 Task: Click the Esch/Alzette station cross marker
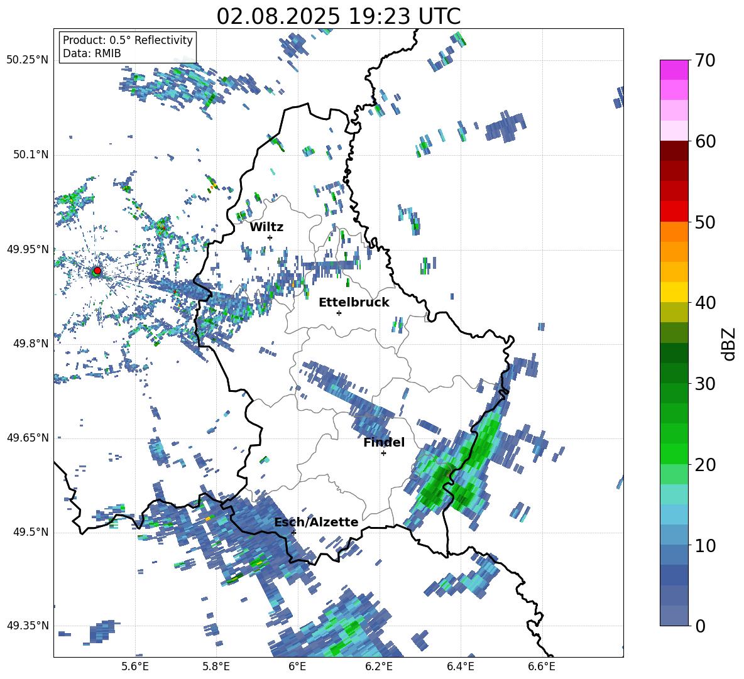point(293,533)
